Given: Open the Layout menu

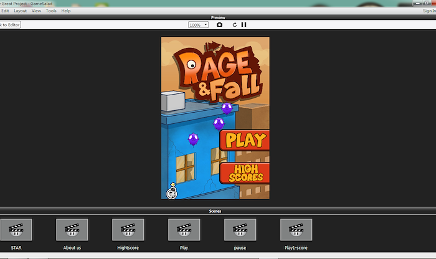Looking at the screenshot, I should [21, 11].
